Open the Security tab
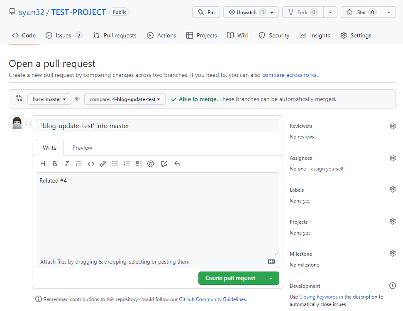This screenshot has width=403, height=311. coord(274,35)
